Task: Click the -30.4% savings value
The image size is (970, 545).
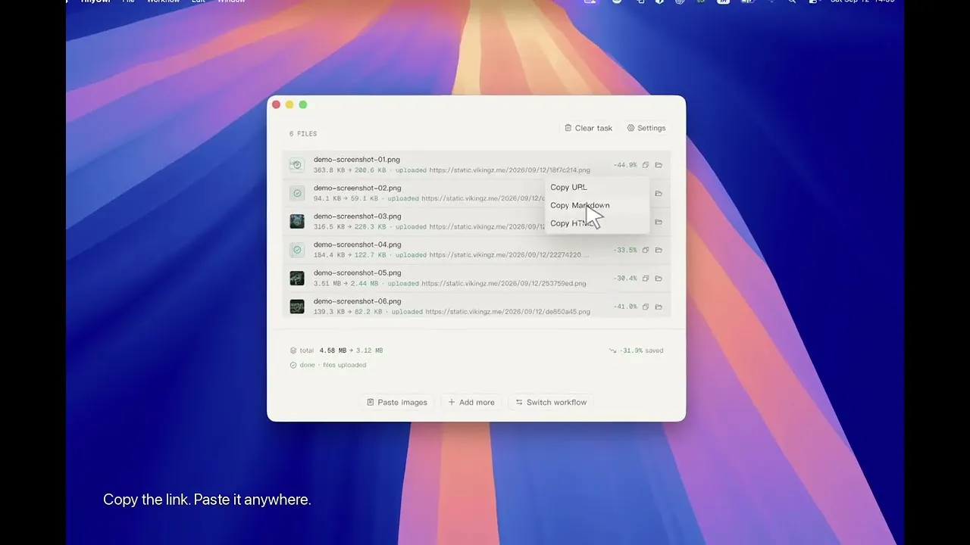Action: click(x=625, y=279)
